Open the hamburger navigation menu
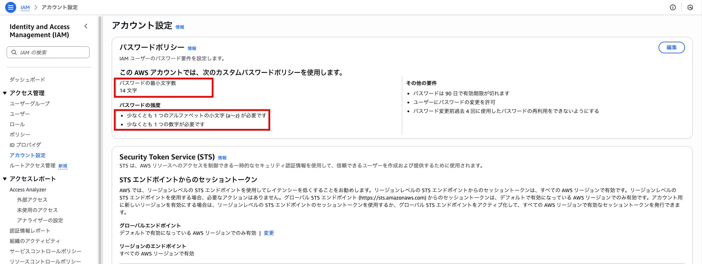 11,7
